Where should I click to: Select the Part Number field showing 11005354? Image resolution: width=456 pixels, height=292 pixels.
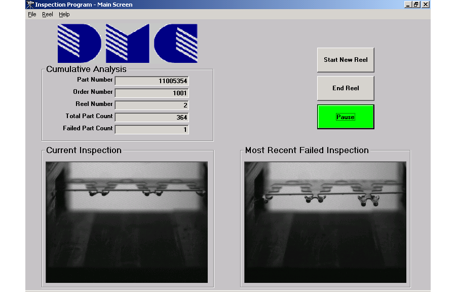[152, 81]
